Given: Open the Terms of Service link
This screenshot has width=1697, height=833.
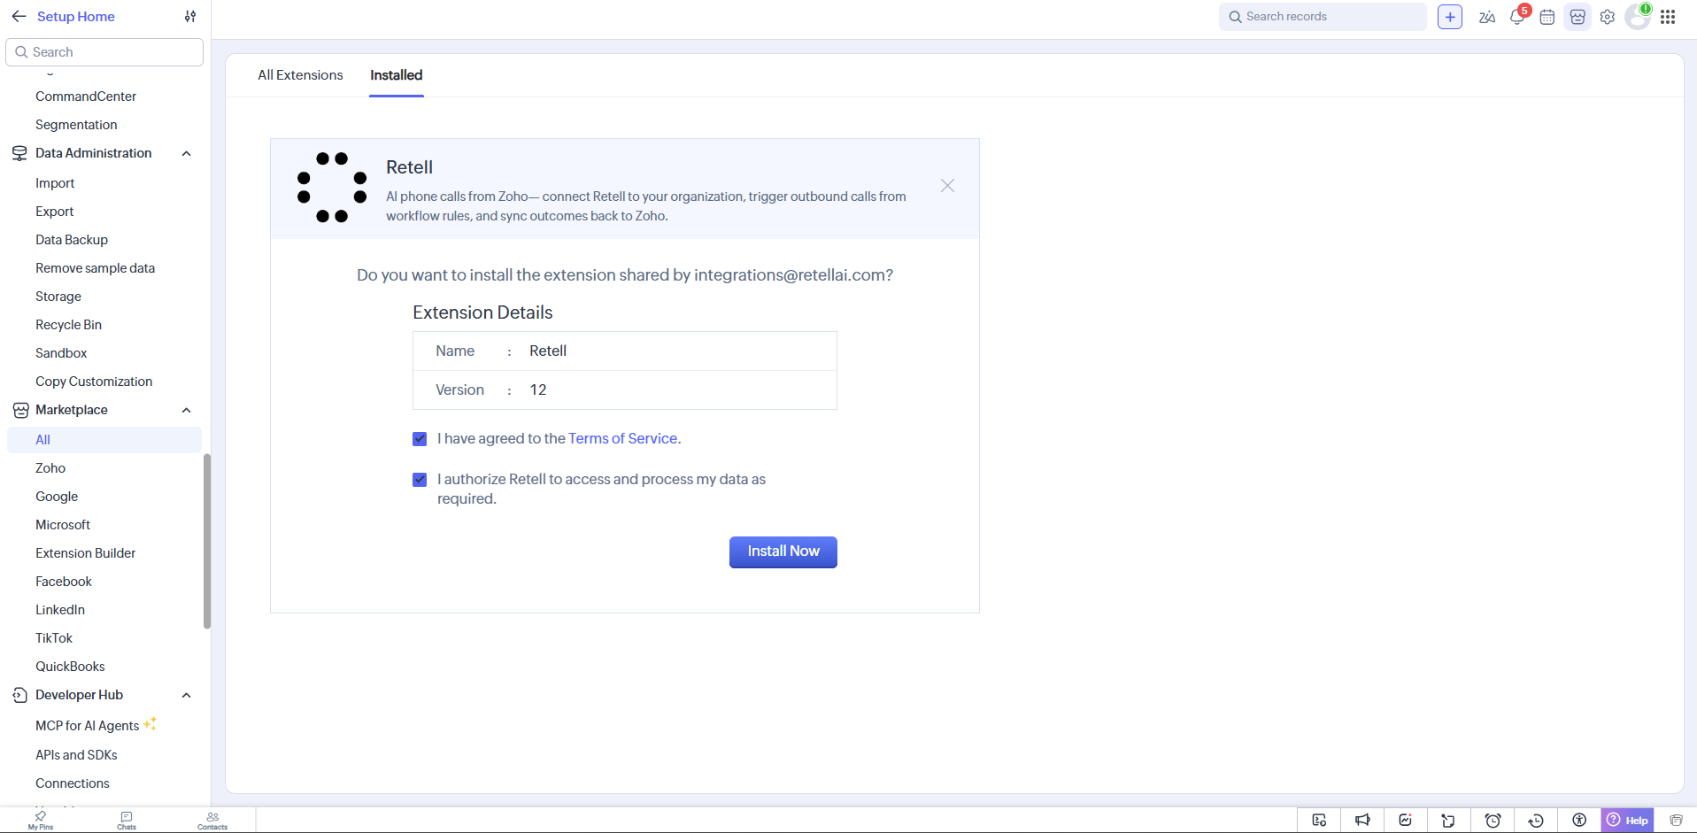Looking at the screenshot, I should coord(622,438).
